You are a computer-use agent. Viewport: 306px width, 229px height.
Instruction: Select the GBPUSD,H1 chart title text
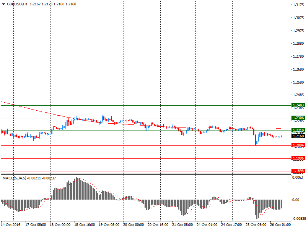(17, 4)
